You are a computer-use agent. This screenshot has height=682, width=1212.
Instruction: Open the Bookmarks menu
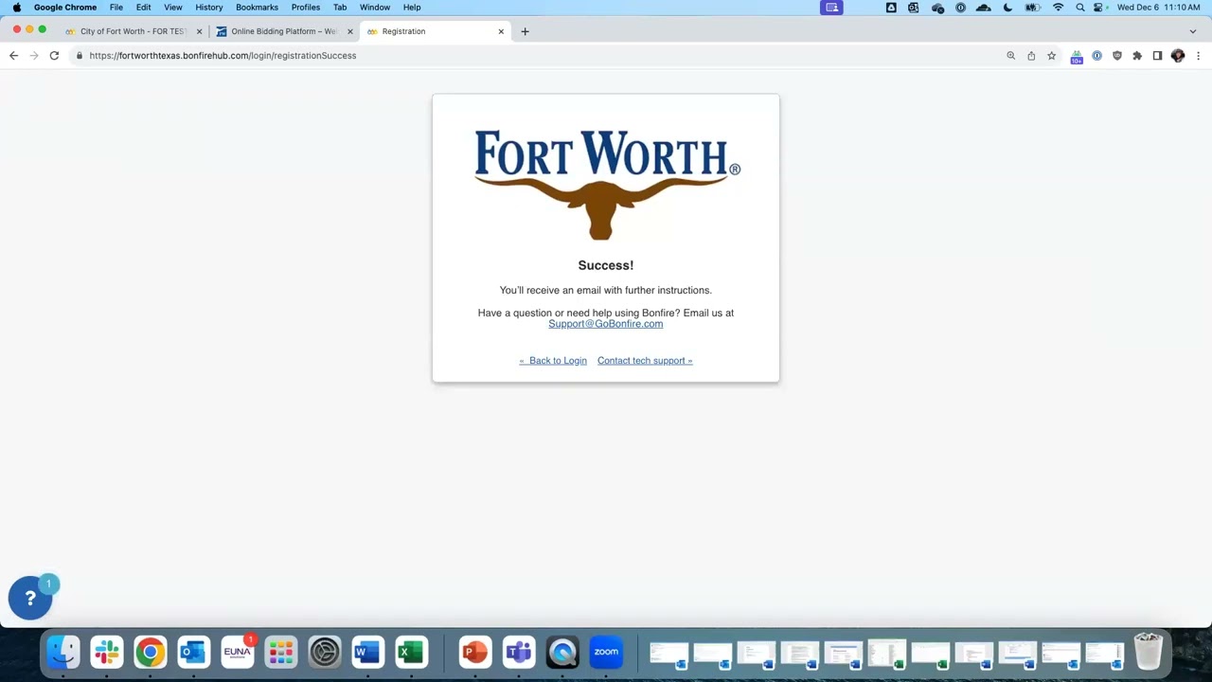coord(257,8)
